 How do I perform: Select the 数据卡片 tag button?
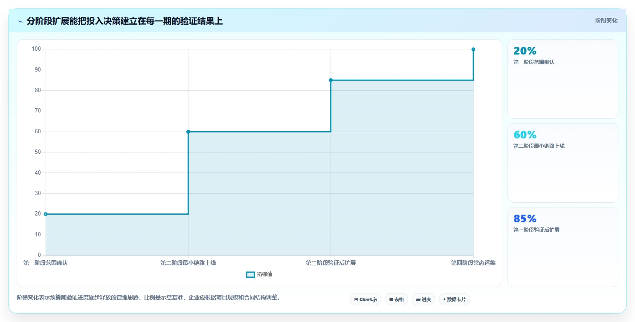[x=455, y=299]
